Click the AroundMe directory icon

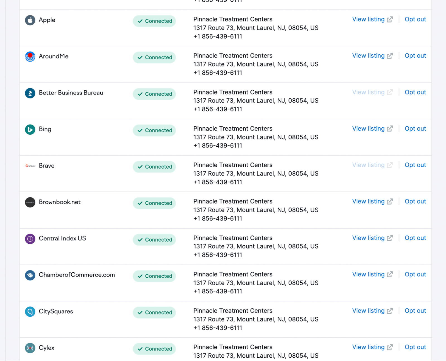click(x=30, y=57)
